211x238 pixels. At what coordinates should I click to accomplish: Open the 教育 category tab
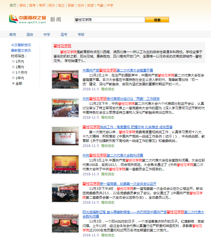[13, 34]
